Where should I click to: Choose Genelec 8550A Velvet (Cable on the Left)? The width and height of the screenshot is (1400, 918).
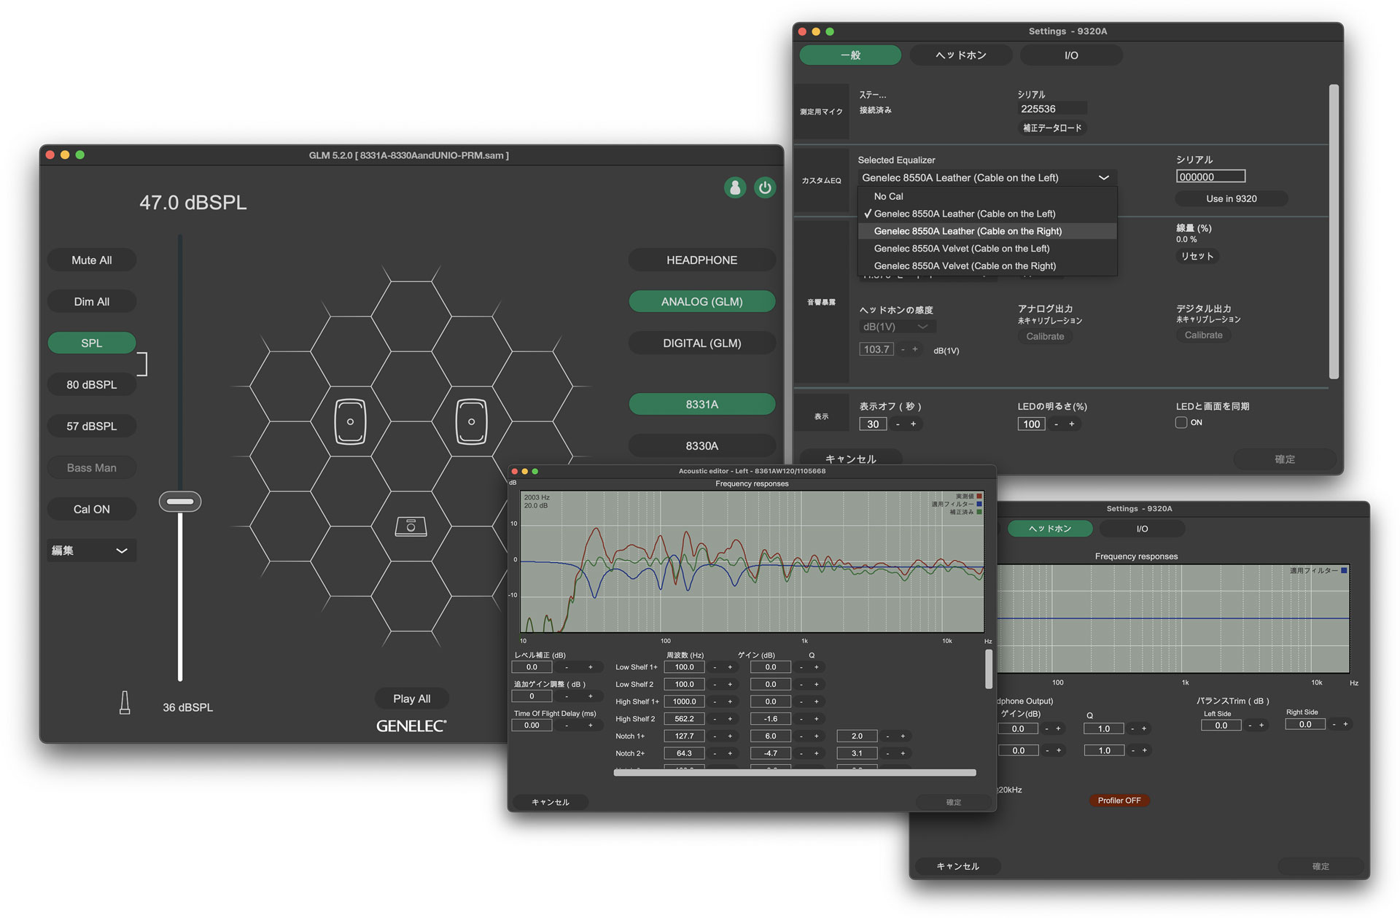pyautogui.click(x=987, y=249)
